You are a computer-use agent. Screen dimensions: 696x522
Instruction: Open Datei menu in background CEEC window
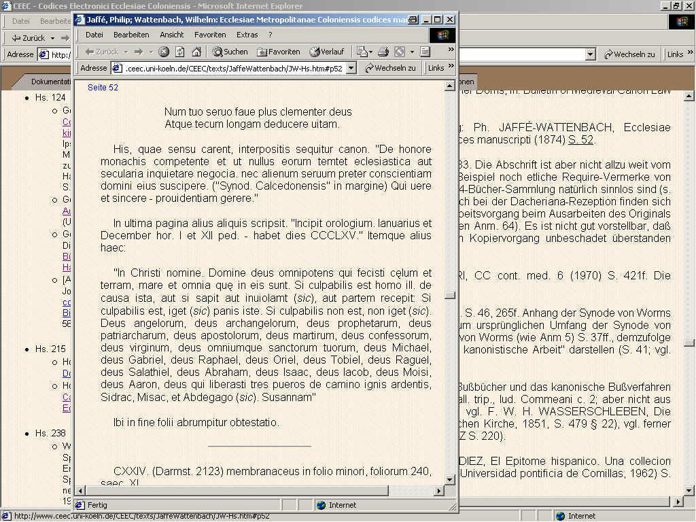(20, 21)
